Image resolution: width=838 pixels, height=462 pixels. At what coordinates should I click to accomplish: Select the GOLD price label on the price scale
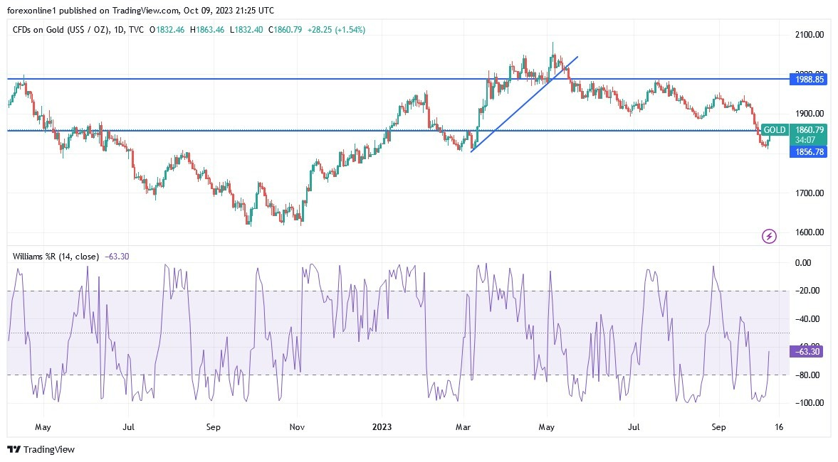coord(774,130)
